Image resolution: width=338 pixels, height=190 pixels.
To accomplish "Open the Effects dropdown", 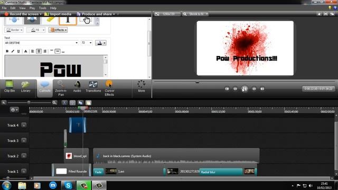I will 58,30.
